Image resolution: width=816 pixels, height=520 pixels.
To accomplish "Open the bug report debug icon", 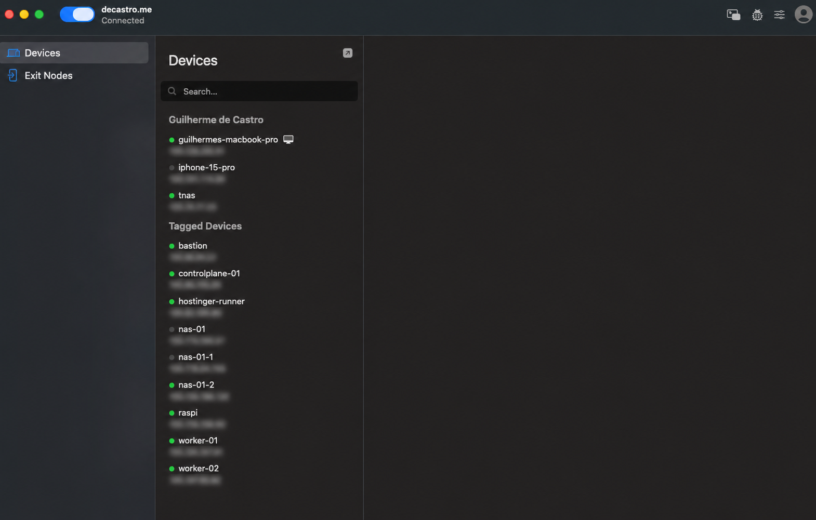I will click(757, 15).
